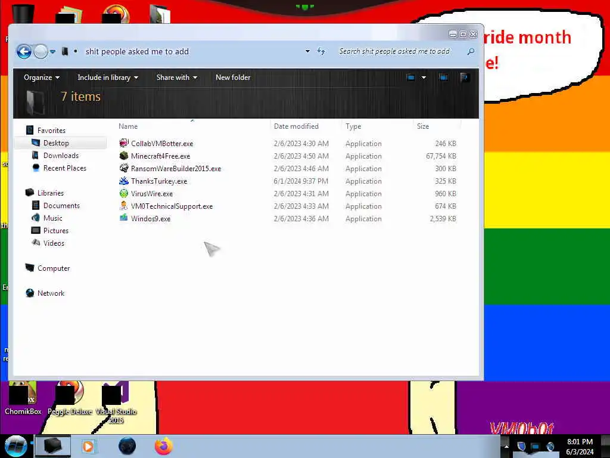The image size is (610, 458).
Task: Select the VirusWire.exe icon
Action: pyautogui.click(x=124, y=193)
